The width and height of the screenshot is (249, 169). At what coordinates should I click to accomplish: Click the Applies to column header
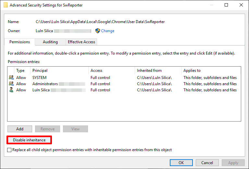(211, 71)
